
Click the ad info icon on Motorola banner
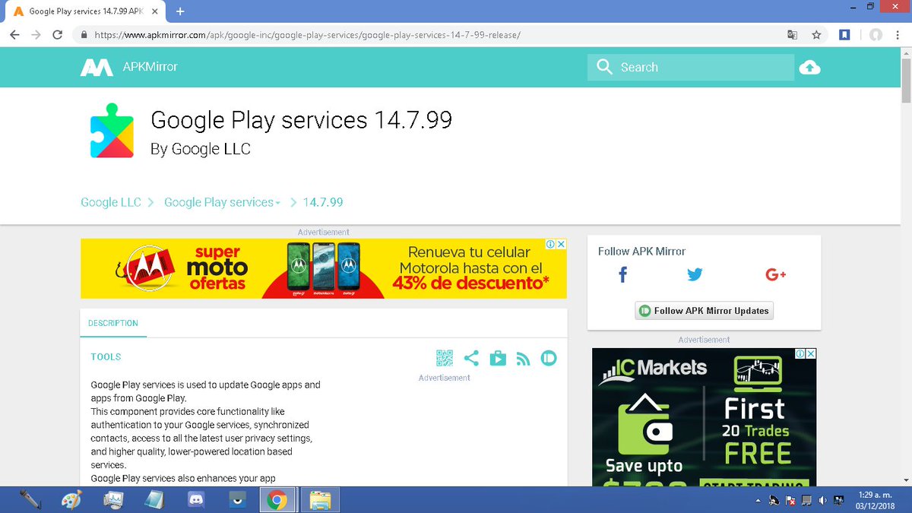coord(549,244)
